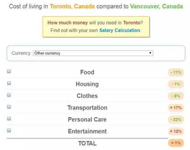The height and width of the screenshot is (150, 190).
Task: Expand the Transportation category arrow icon
Action: (x=9, y=107)
